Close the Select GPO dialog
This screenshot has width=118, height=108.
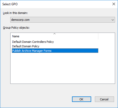coord(114,4)
